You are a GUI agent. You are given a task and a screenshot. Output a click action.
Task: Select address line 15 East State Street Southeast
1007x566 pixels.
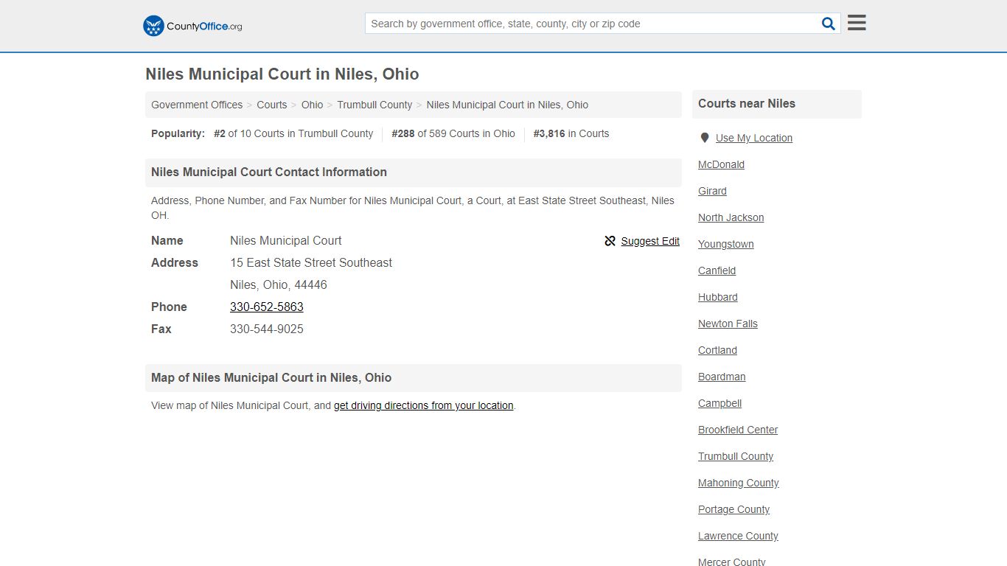click(311, 262)
